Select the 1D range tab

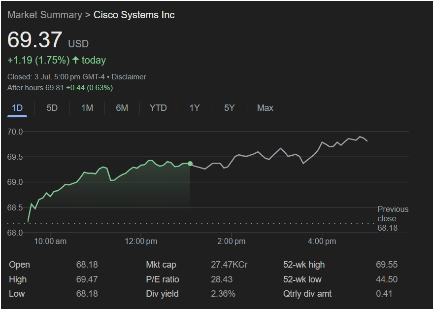point(17,108)
